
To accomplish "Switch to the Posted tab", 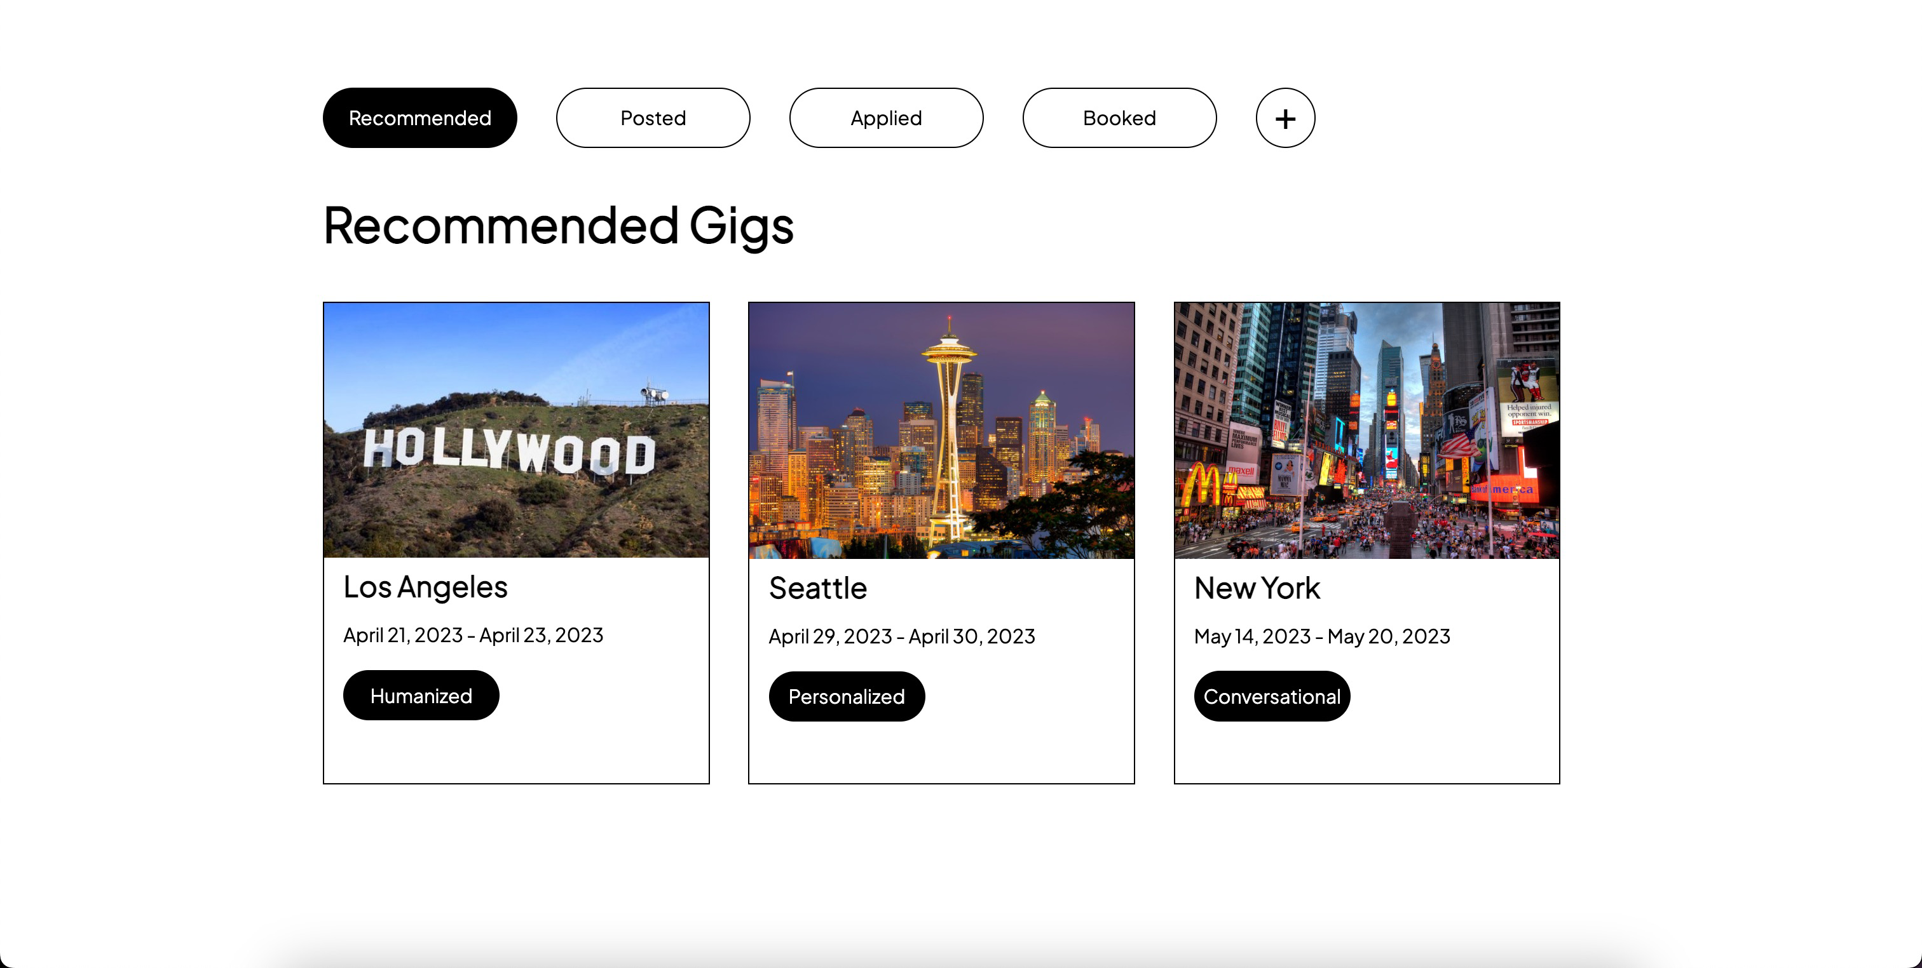I will click(x=653, y=118).
